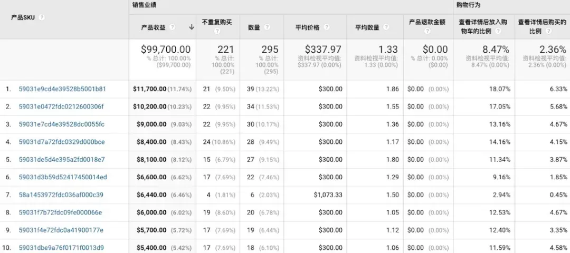570x253 pixels.
Task: Select revenue cell $6,600.00
Action: point(151,177)
